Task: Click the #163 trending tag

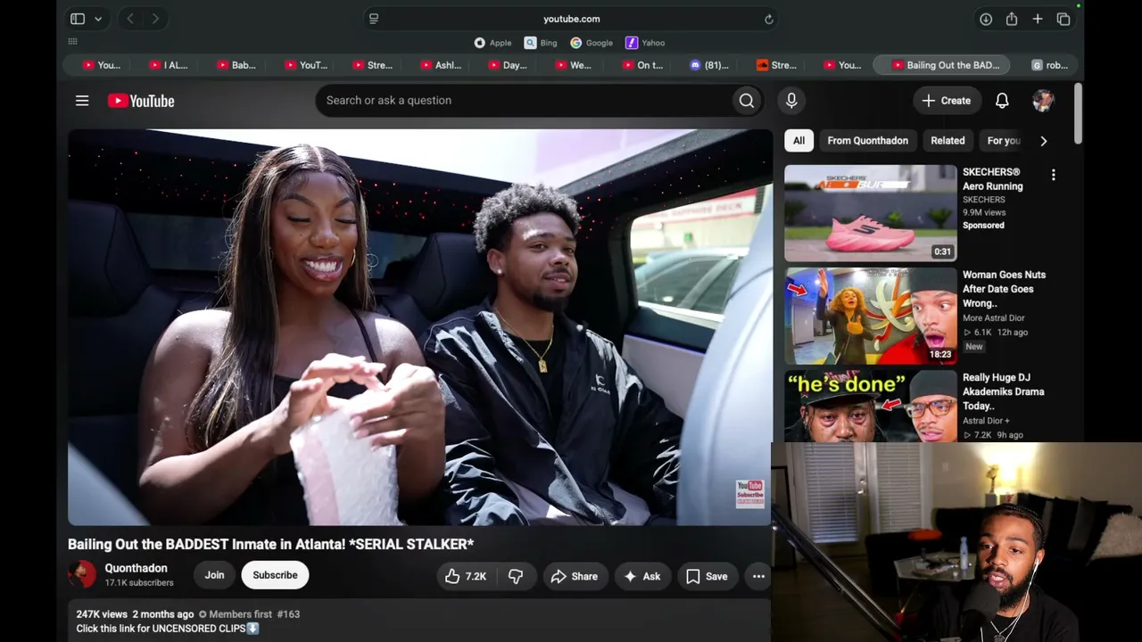Action: 288,614
